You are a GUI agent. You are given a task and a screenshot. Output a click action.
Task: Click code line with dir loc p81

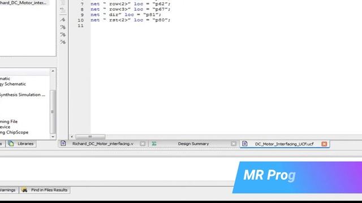(126, 15)
